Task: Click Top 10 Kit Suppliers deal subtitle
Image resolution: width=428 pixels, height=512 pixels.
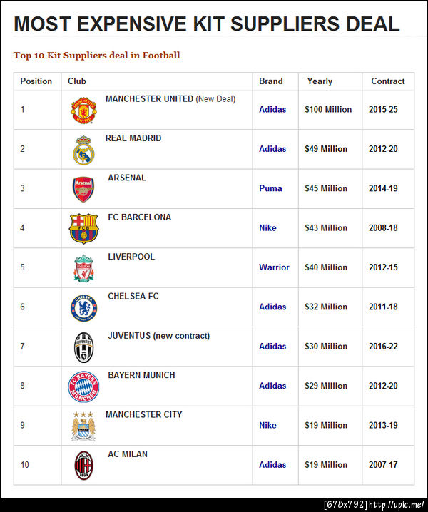Action: (96, 55)
